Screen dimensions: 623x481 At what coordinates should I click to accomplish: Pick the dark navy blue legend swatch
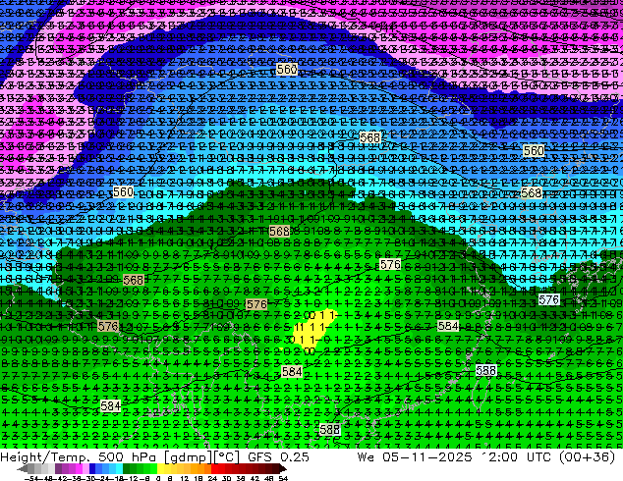(x=92, y=468)
